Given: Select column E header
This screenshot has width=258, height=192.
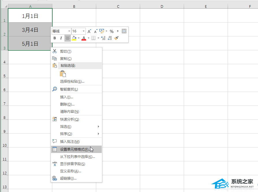Looking at the screenshot, I should (206, 6).
